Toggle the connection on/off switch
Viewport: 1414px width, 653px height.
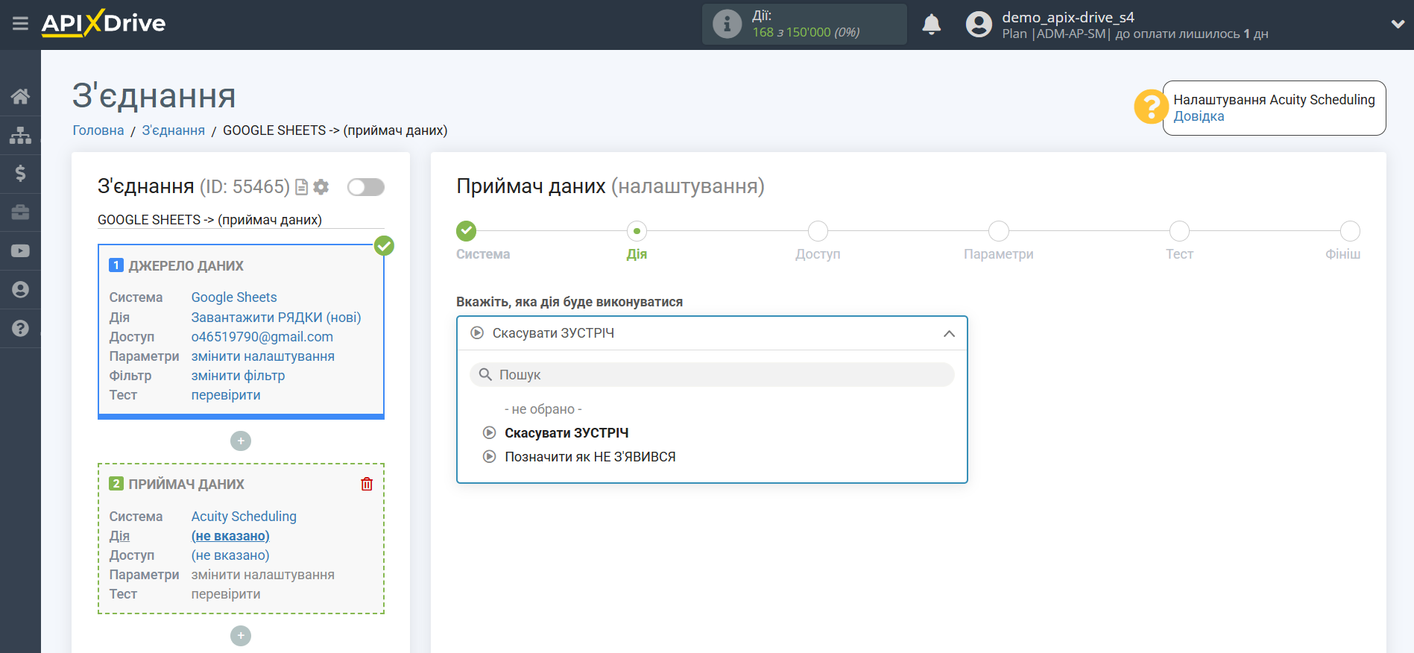pyautogui.click(x=366, y=187)
